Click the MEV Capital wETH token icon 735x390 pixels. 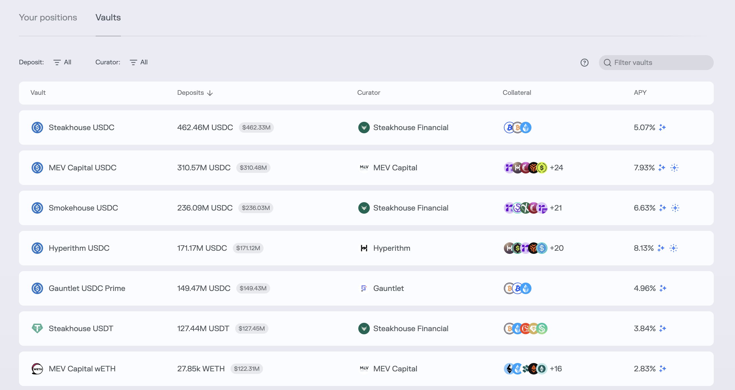point(37,369)
